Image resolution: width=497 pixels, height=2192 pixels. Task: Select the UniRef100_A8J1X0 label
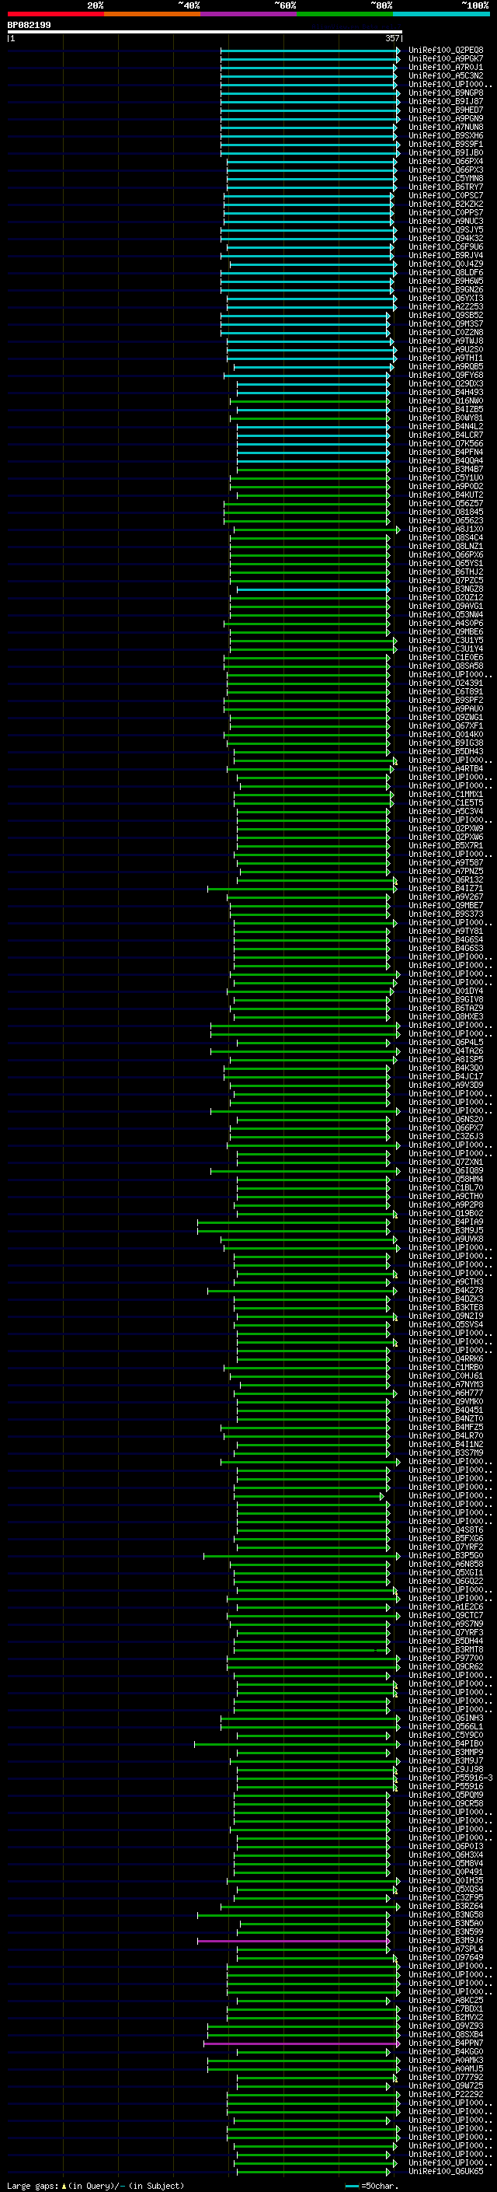tap(445, 530)
